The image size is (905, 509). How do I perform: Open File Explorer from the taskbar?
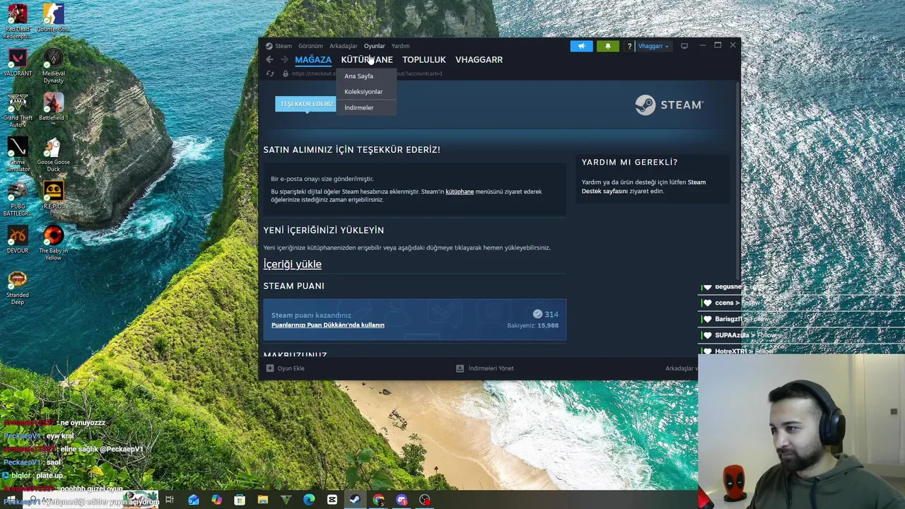(262, 500)
